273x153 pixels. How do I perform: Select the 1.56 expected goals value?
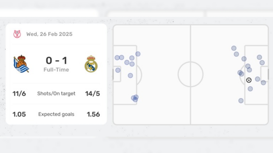(x=93, y=114)
